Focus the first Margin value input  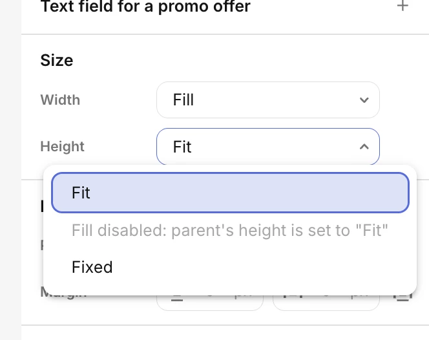click(209, 297)
